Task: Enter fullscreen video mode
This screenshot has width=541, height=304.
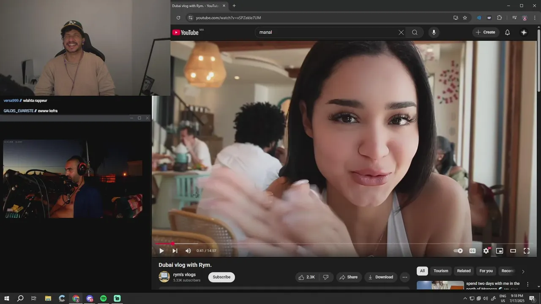Action: point(527,251)
